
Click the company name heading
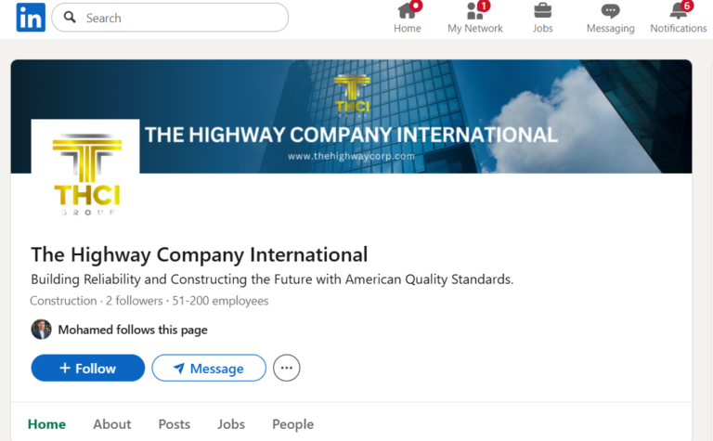200,254
